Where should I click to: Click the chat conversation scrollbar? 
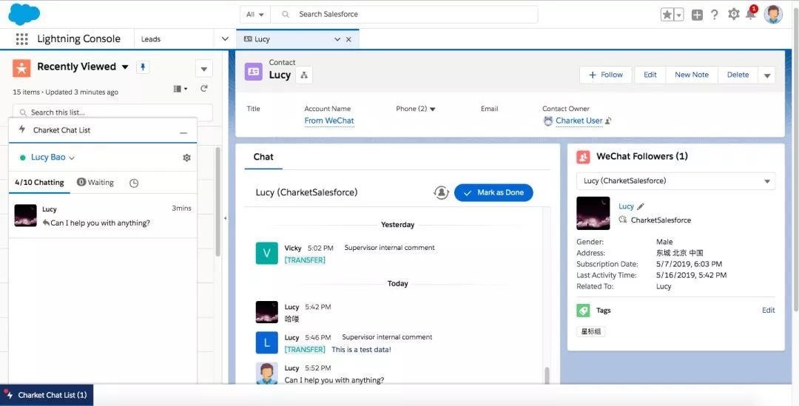point(547,374)
